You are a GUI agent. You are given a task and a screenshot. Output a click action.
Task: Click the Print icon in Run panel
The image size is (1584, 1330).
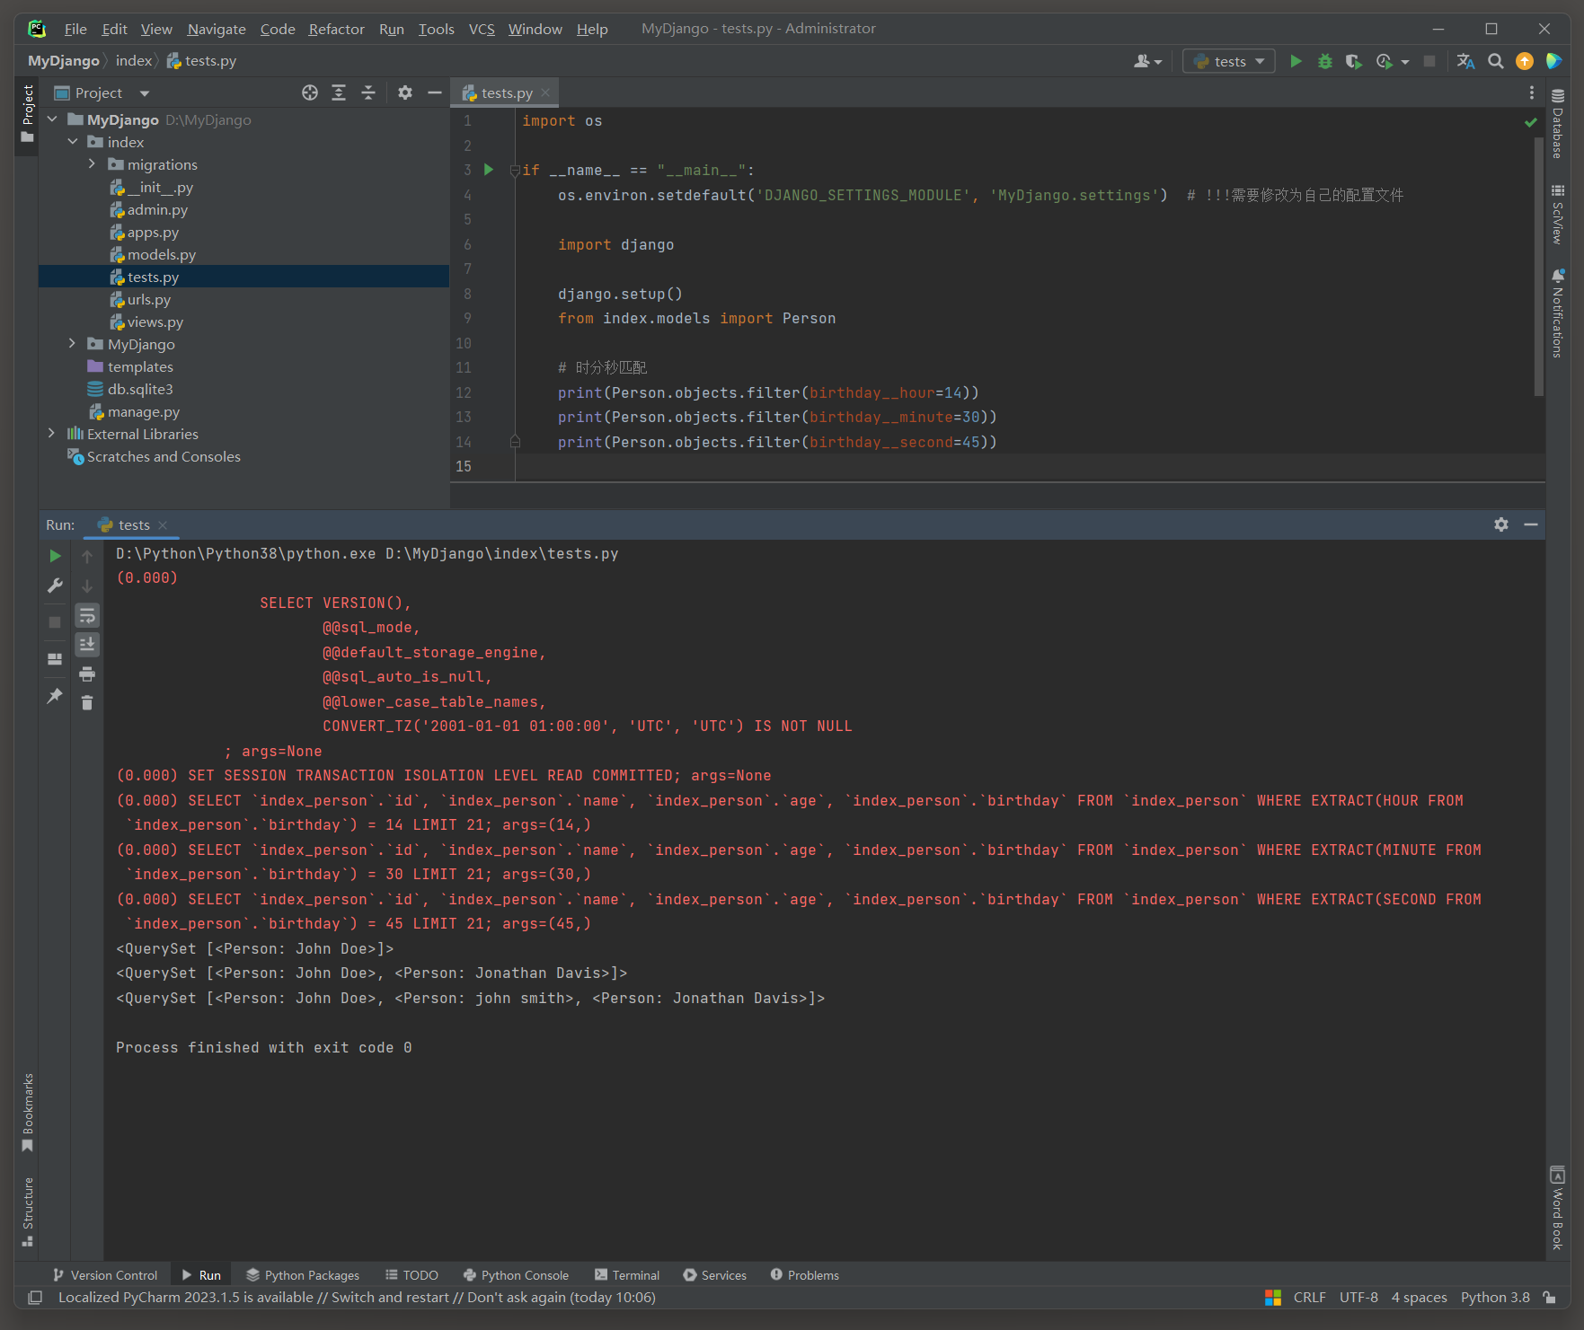coord(87,674)
